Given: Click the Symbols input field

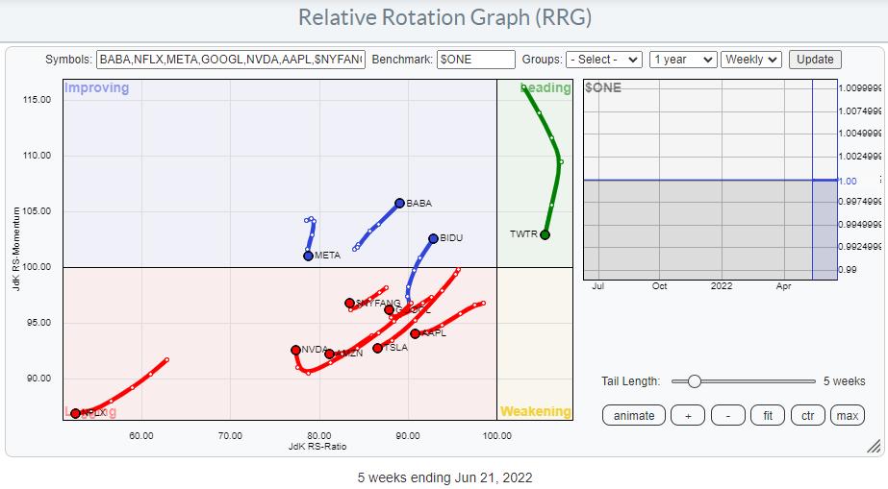Looking at the screenshot, I should click(x=231, y=60).
